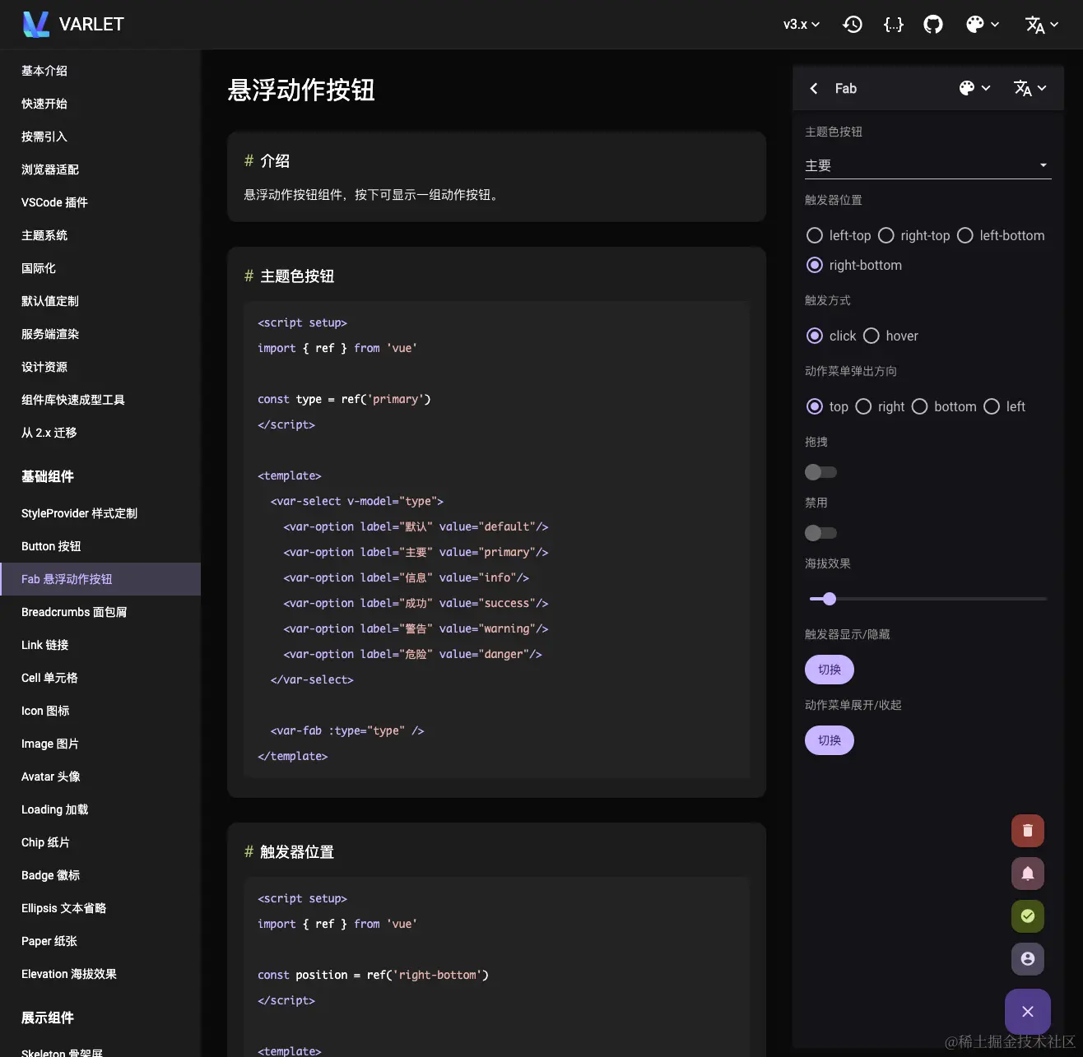
Task: Click the red trash fab action
Action: coord(1028,831)
